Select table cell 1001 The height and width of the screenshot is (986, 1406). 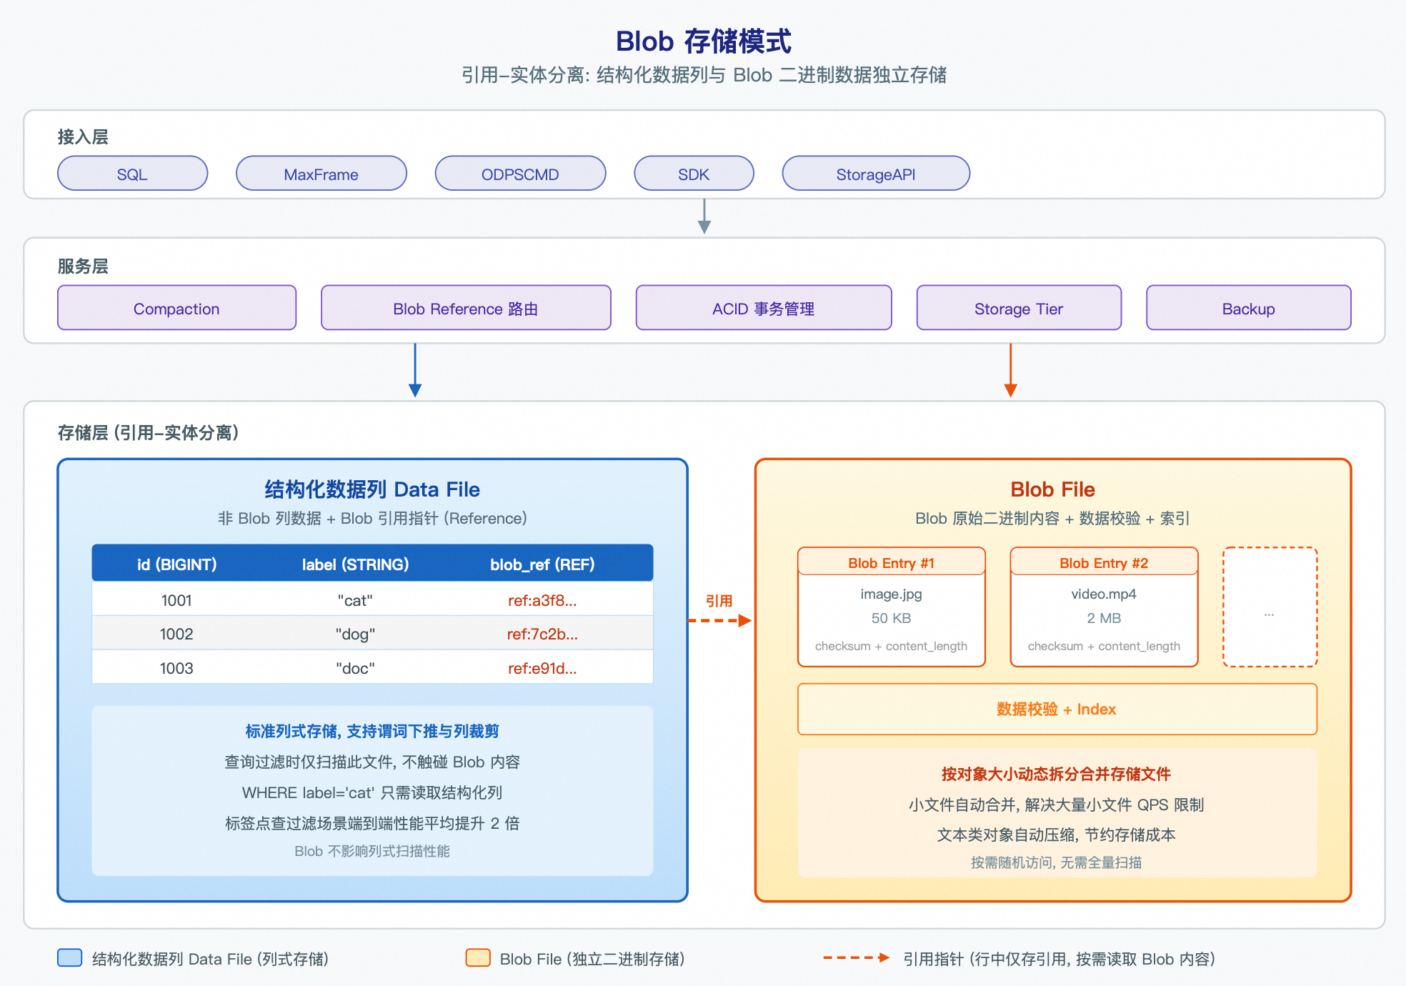[x=176, y=599]
